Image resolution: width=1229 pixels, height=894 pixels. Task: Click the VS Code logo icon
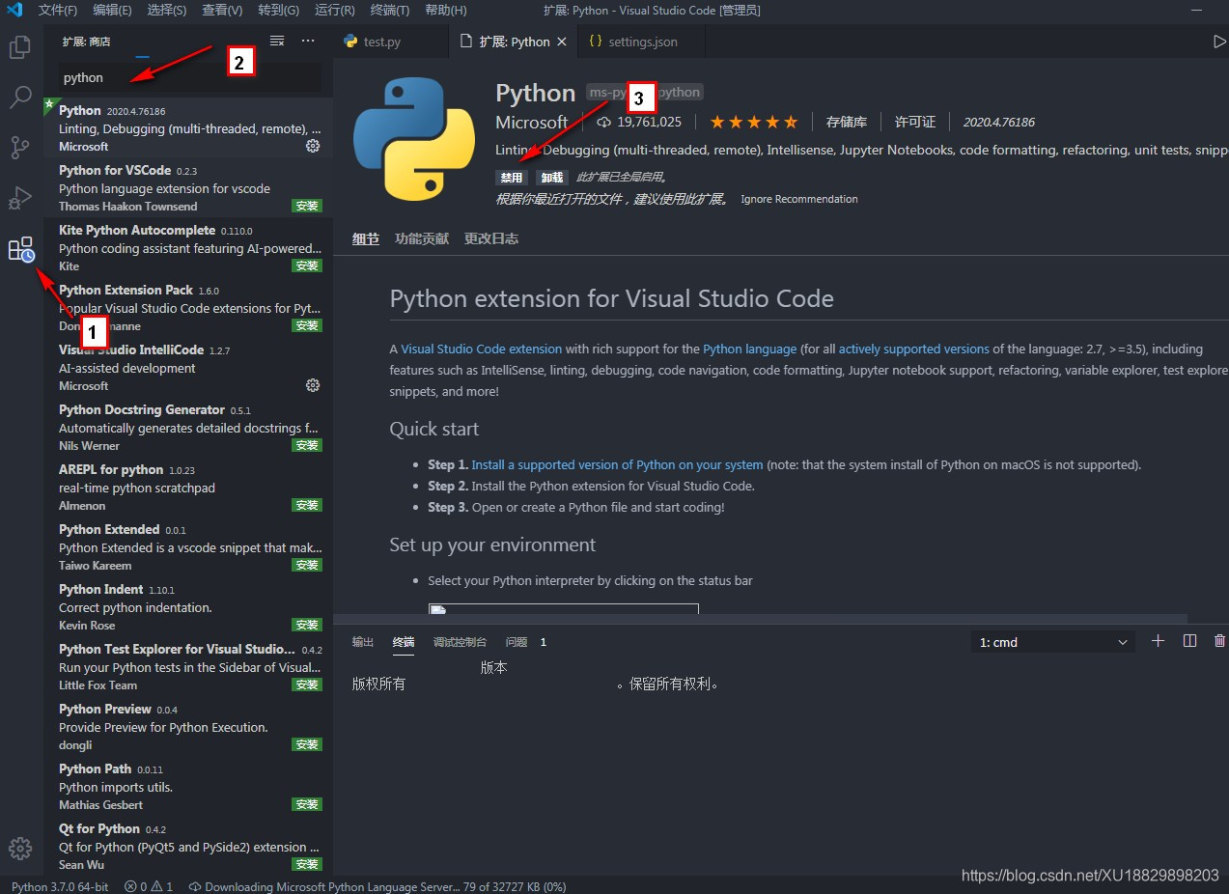point(14,10)
